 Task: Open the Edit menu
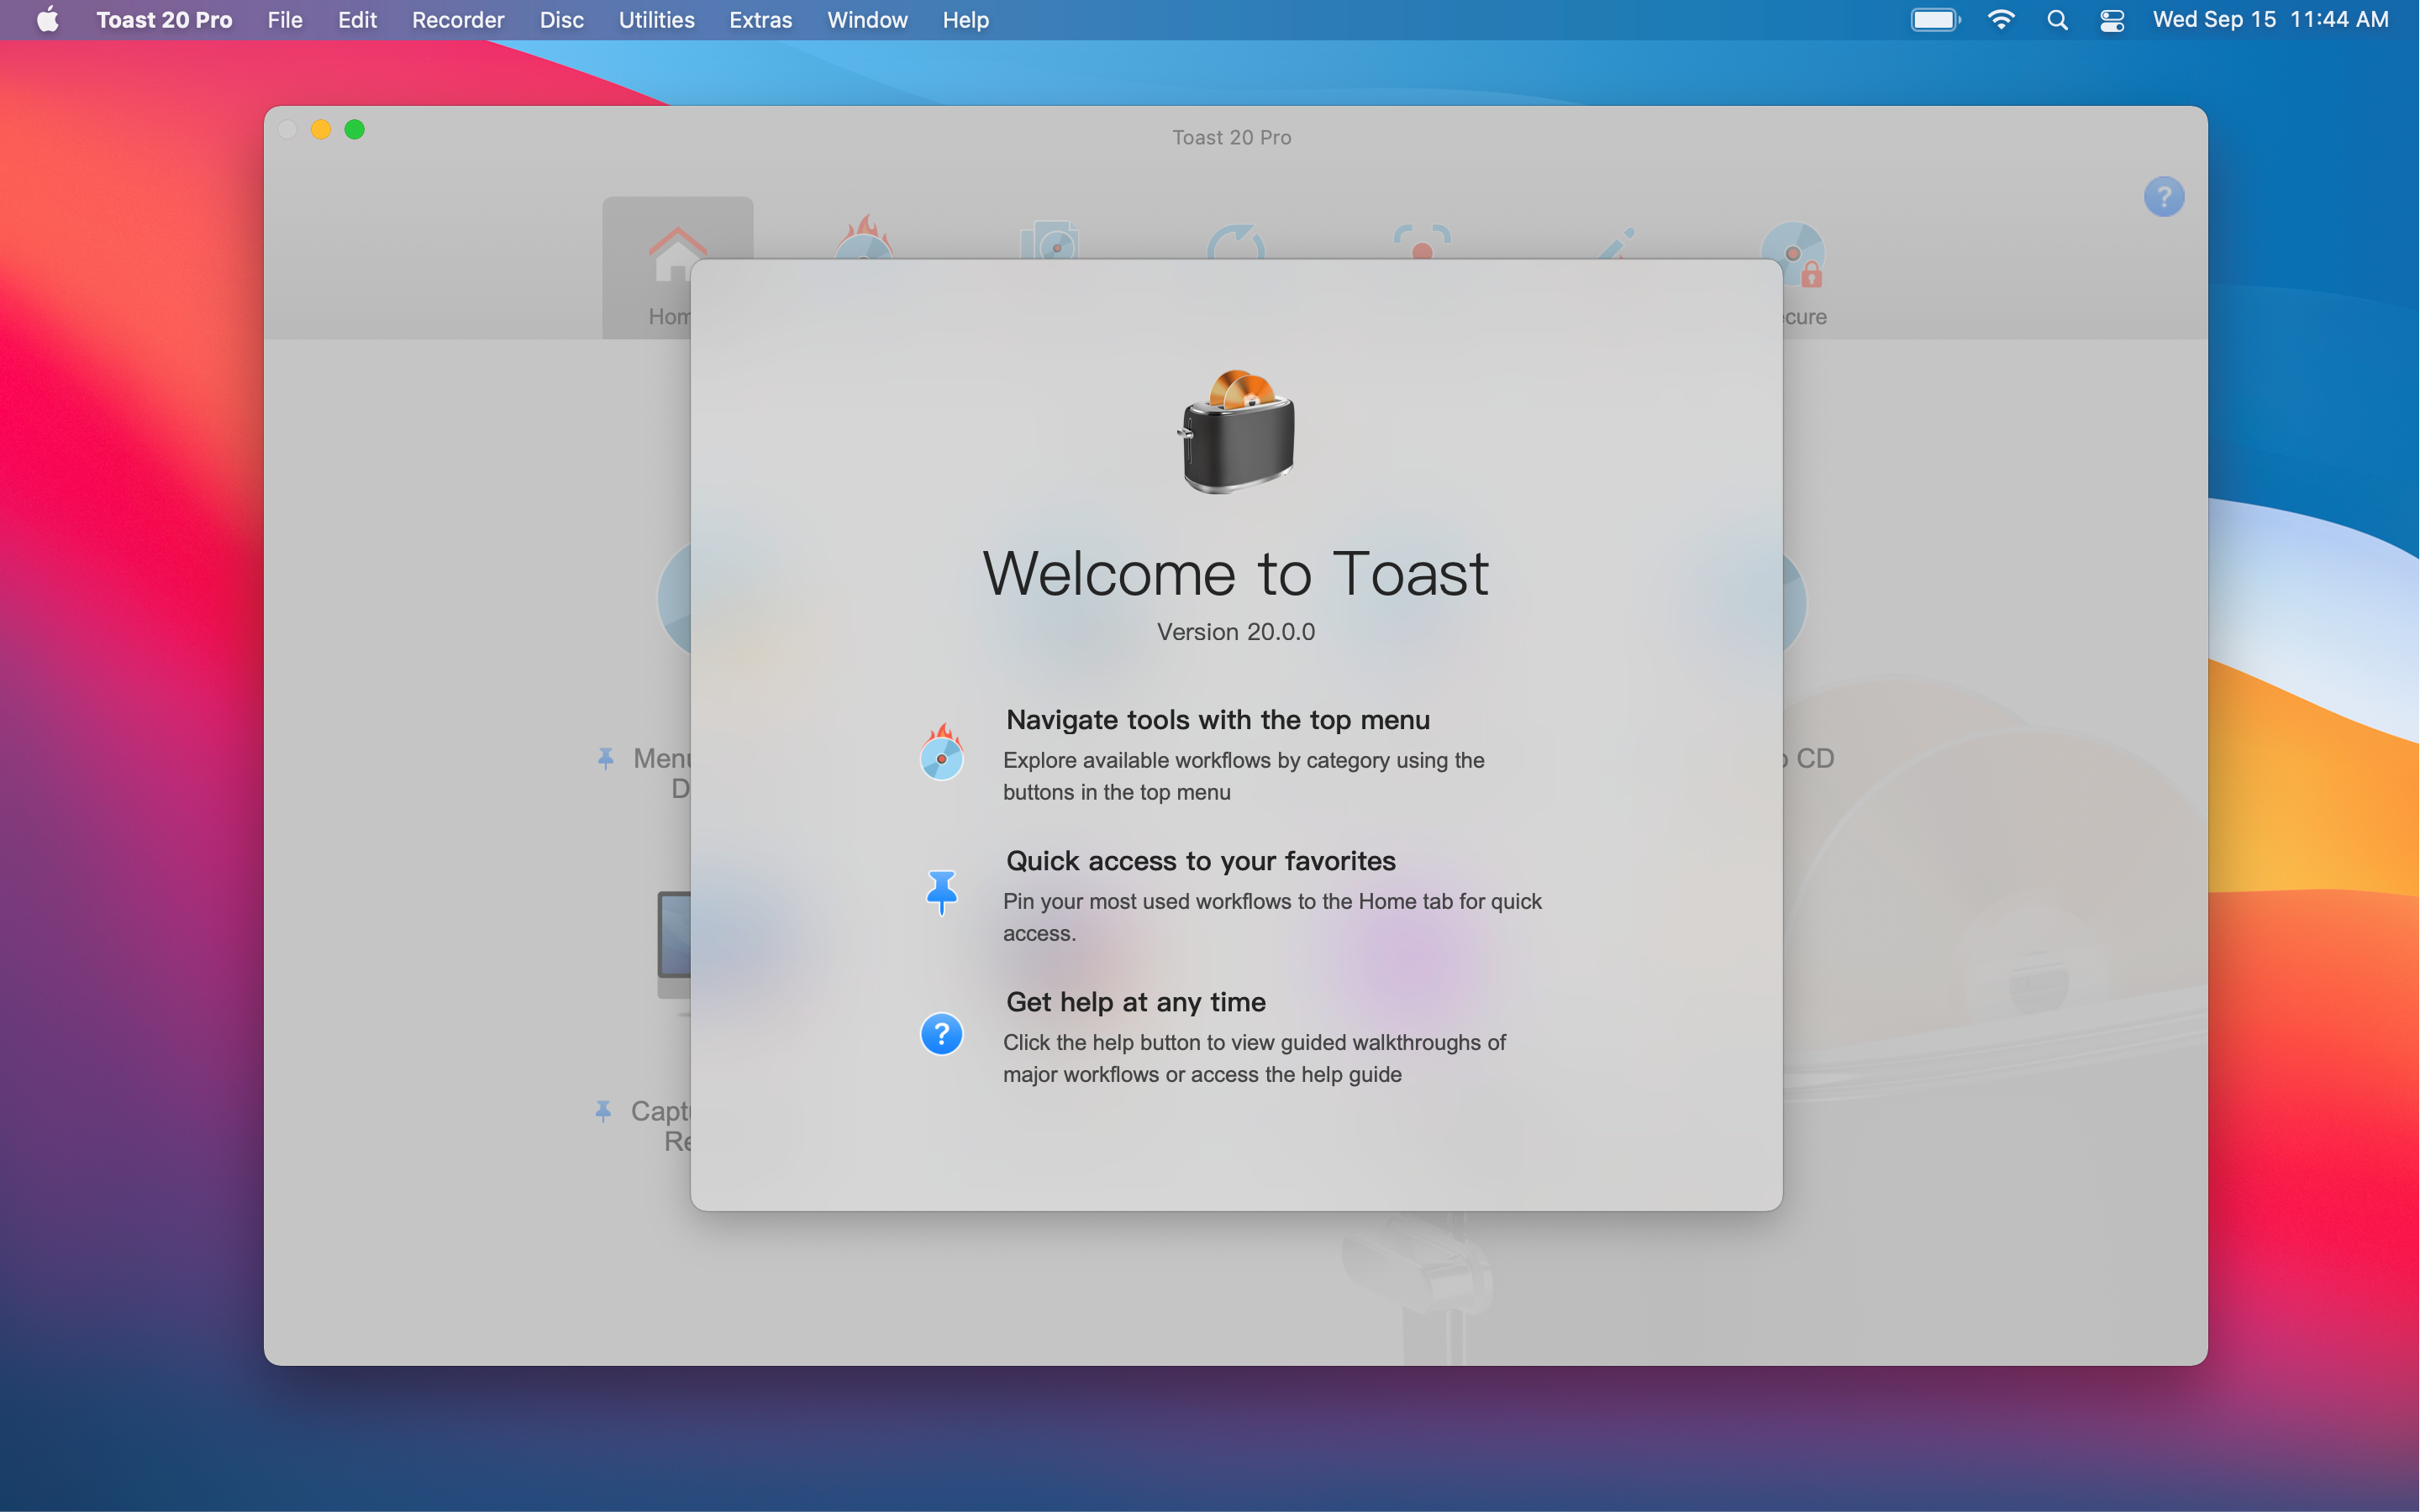point(357,20)
